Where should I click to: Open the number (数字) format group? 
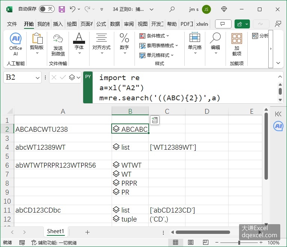[124, 43]
